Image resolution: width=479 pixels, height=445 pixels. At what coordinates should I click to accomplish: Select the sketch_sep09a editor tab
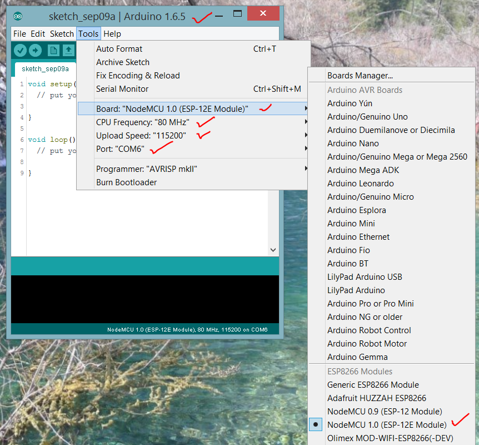click(45, 69)
